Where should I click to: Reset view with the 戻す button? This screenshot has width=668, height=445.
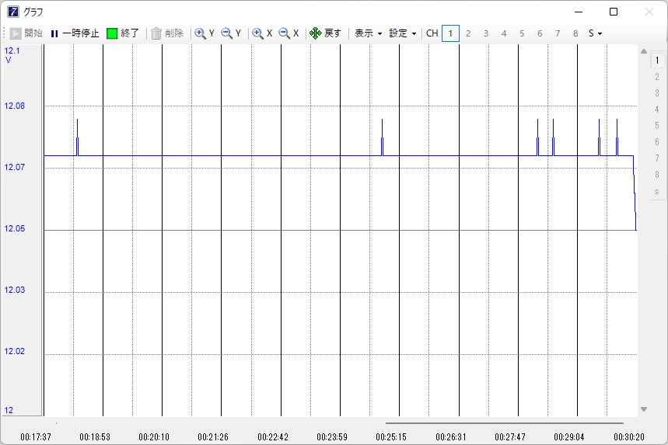pos(325,33)
